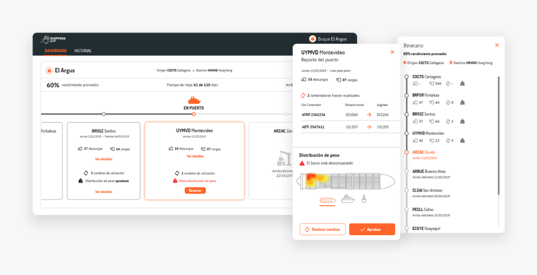Screen dimensions: 537x275
Task: Select BRFOR Fortaleza in the itinerary
Action: pyautogui.click(x=426, y=95)
